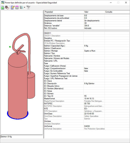The image size is (130, 143).
Task: Click the green refresh document icon
Action: point(3,8)
